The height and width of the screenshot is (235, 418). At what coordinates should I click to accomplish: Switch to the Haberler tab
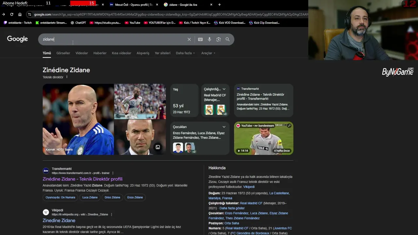click(100, 53)
